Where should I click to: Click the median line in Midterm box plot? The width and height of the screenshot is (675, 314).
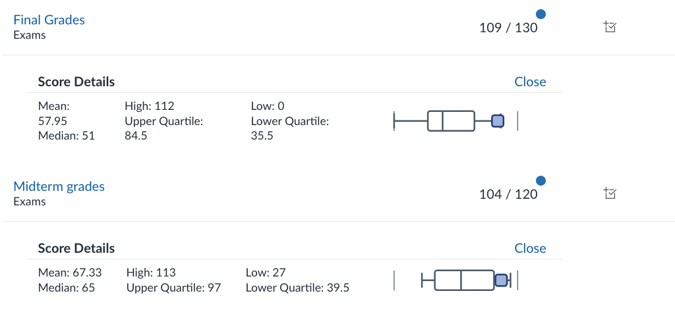(461, 280)
